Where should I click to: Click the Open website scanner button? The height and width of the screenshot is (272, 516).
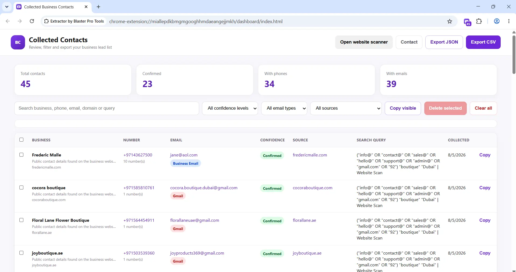click(364, 42)
